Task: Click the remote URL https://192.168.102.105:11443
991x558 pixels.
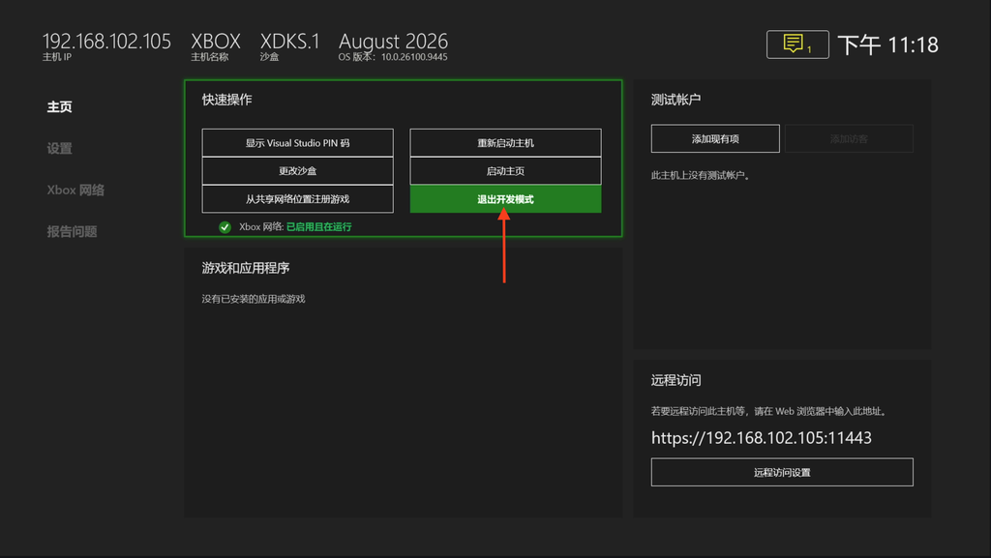Action: click(x=761, y=437)
